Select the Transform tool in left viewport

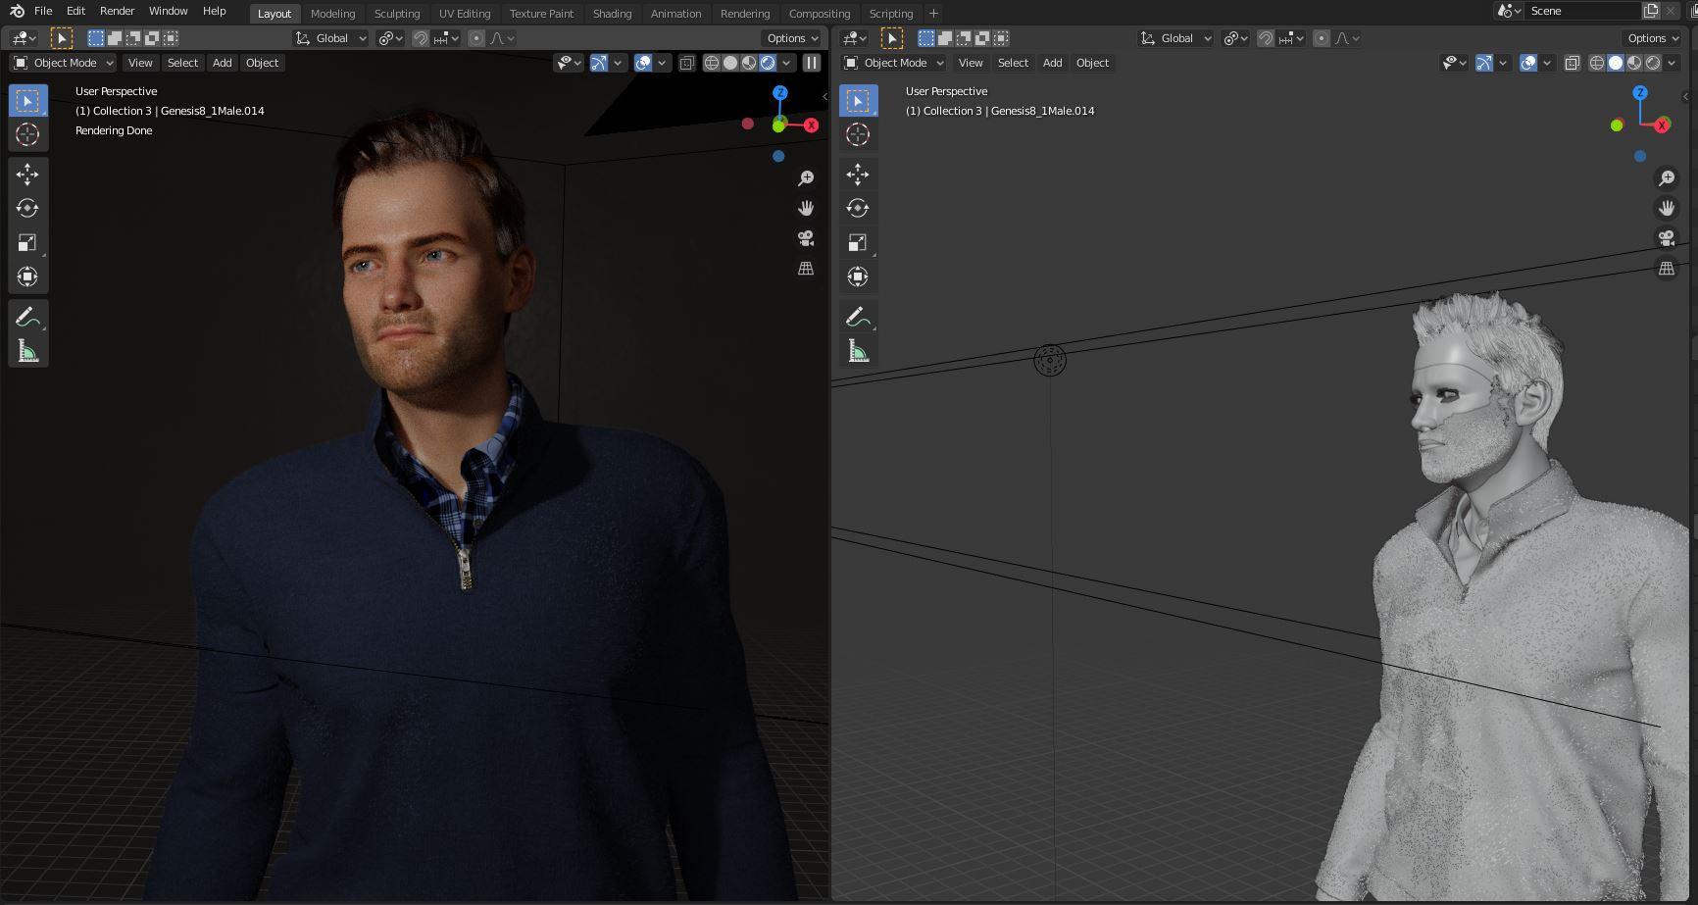tap(27, 277)
